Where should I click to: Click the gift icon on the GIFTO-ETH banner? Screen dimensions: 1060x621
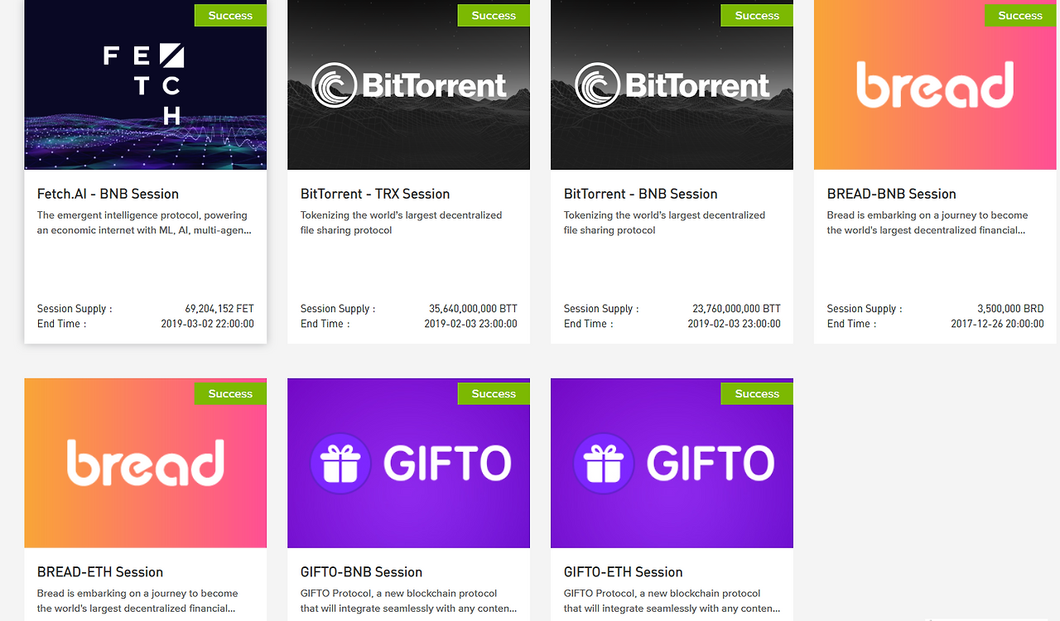coord(604,463)
